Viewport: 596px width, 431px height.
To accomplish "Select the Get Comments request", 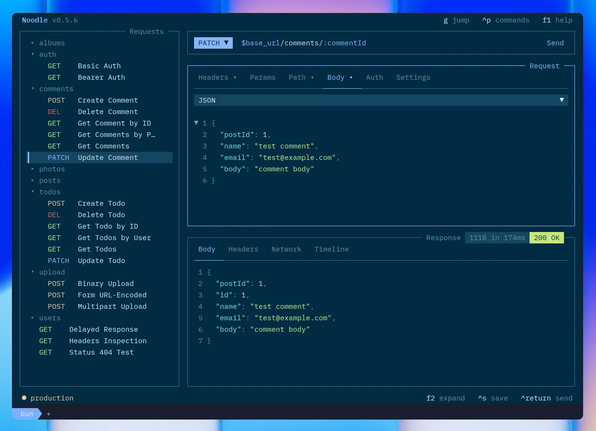I will [x=99, y=146].
